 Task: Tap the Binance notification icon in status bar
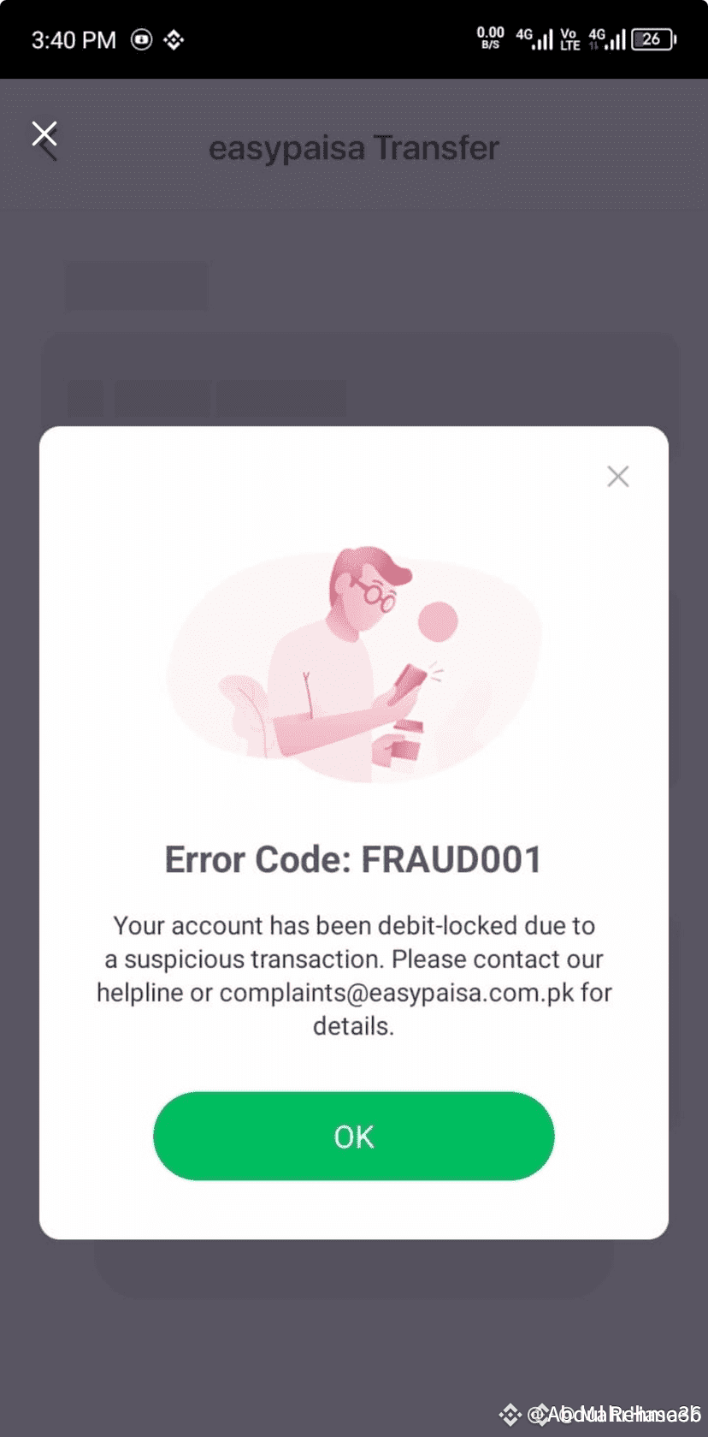(174, 39)
